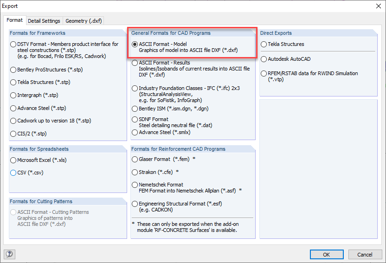Choose CSV (*.csv) spreadsheet format

(x=13, y=173)
